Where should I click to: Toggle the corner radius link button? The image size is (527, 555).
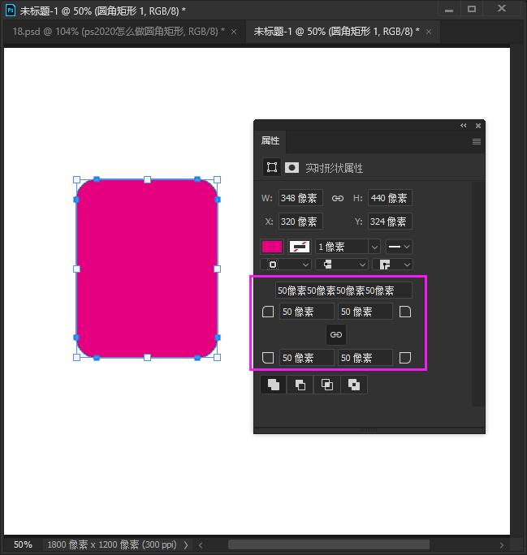tap(336, 334)
